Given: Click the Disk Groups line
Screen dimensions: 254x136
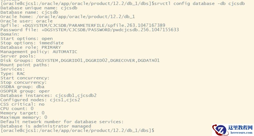Looking at the screenshot, I should click(x=80, y=60).
